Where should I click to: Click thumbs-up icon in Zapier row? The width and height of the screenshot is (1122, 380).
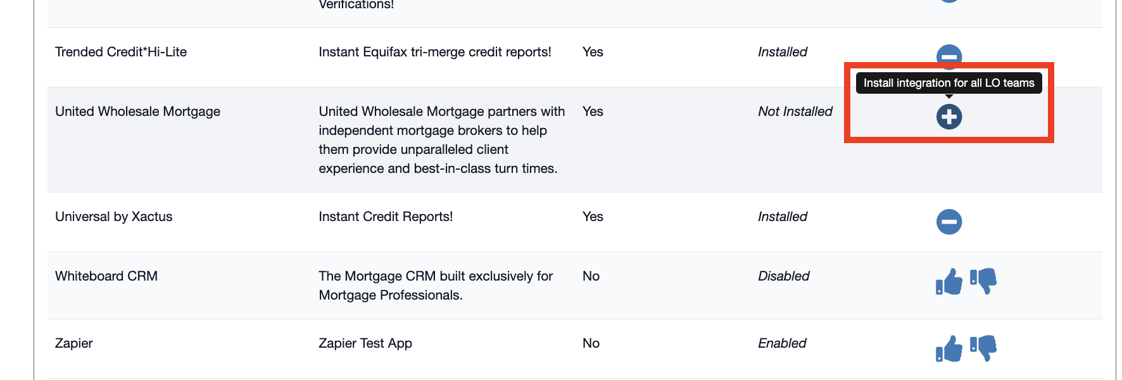[x=949, y=348]
